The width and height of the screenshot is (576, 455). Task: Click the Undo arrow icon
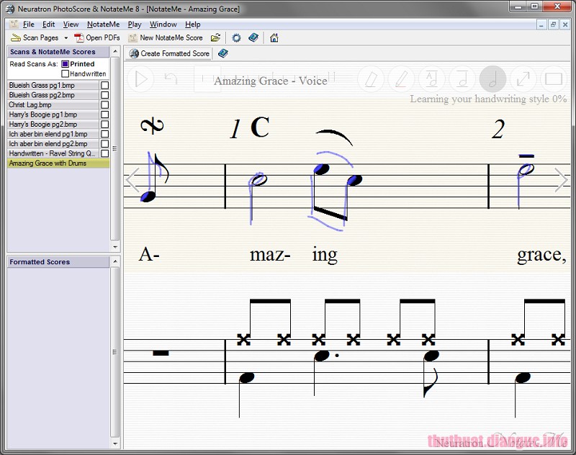point(171,78)
